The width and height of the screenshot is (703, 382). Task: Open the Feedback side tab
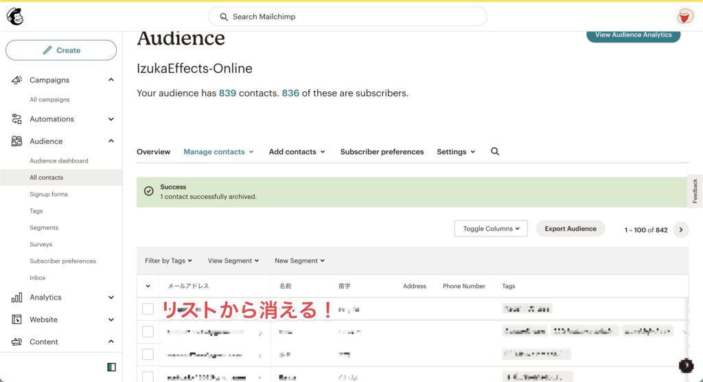(x=695, y=191)
